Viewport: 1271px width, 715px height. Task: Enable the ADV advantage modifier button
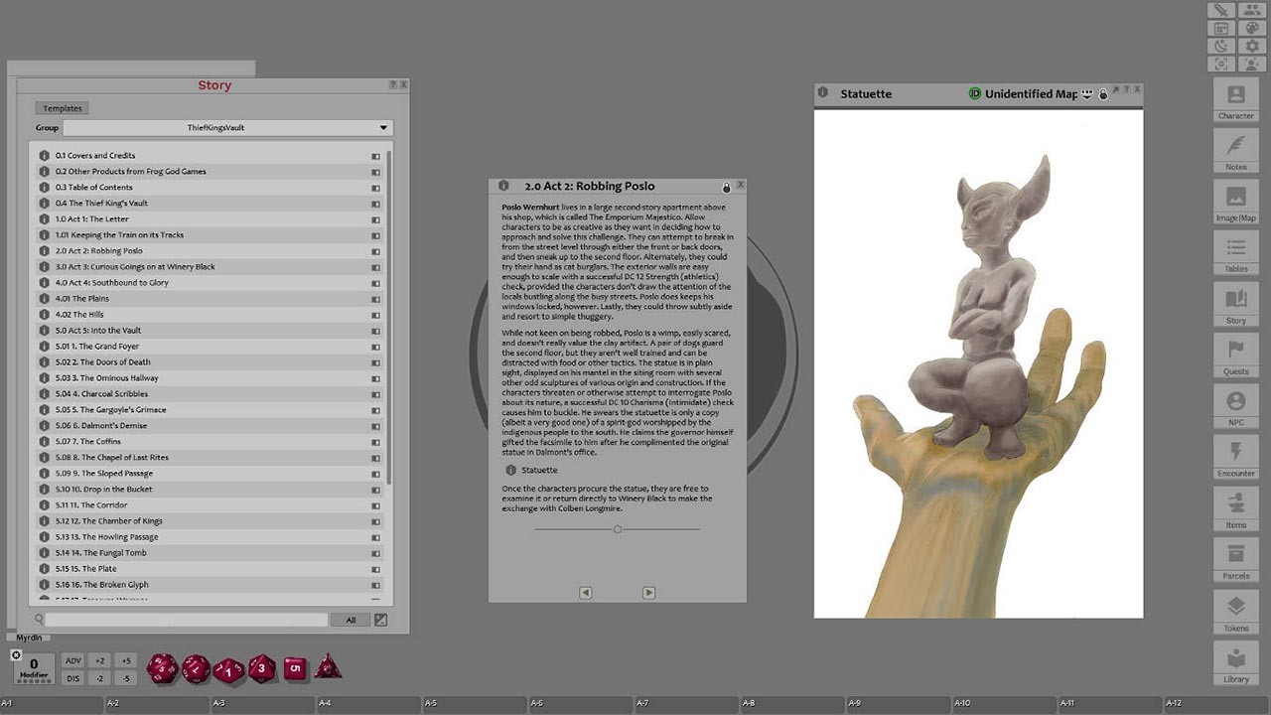coord(72,658)
